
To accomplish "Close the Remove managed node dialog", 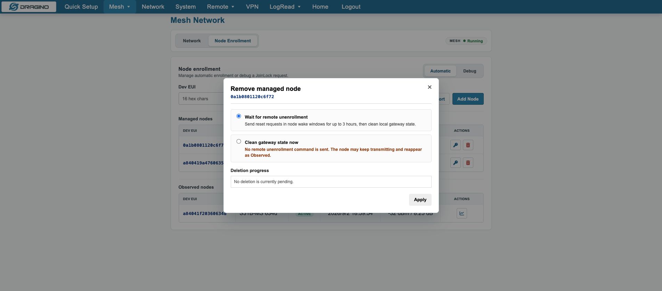I will click(430, 87).
